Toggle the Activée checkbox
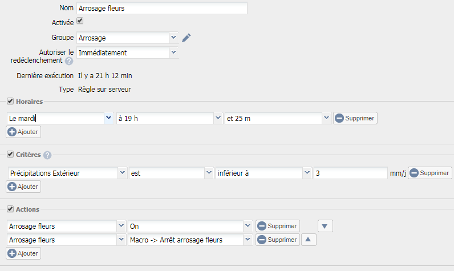454x271 pixels. pyautogui.click(x=80, y=21)
